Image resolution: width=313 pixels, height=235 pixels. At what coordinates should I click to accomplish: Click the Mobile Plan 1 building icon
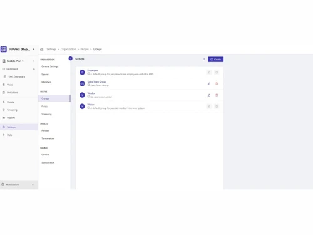(x=4, y=61)
